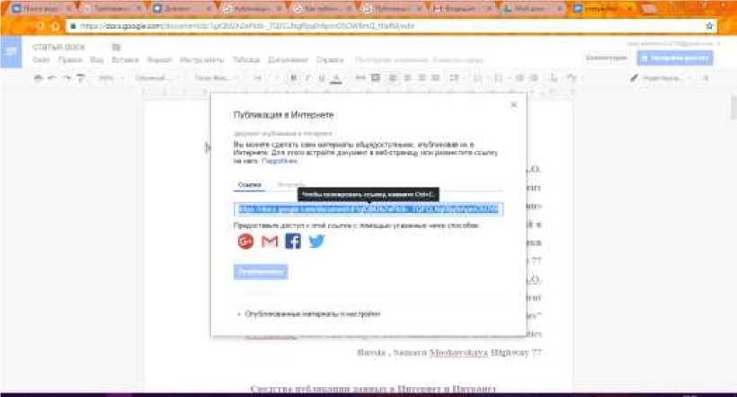Share the link via Twitter icon
The height and width of the screenshot is (397, 737).
pyautogui.click(x=316, y=242)
